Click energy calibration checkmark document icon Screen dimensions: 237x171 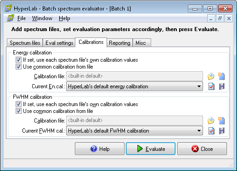(211, 86)
